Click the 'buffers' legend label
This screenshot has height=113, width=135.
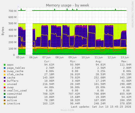[13, 81]
